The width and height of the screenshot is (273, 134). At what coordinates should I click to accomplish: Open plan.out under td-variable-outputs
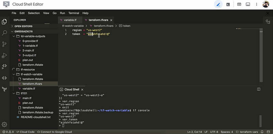[33, 60]
